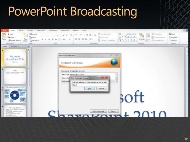
Task: Open the Text Direction dropdown
Action: click(105, 34)
